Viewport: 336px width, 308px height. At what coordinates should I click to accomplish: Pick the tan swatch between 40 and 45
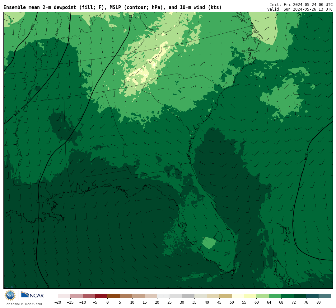[x=213, y=296]
